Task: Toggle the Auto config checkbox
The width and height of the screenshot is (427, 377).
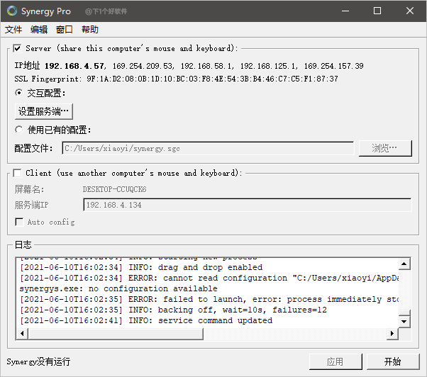Action: [x=19, y=222]
